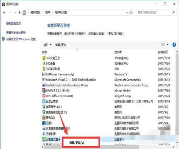Image resolution: width=179 pixels, height=149 pixels.
Task: Click the 360手机助手 icon
Action: pos(44,69)
